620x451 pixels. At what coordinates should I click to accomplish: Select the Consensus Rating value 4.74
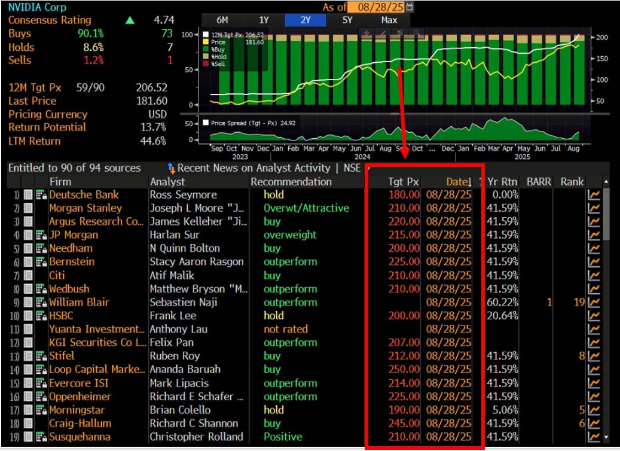tap(164, 20)
